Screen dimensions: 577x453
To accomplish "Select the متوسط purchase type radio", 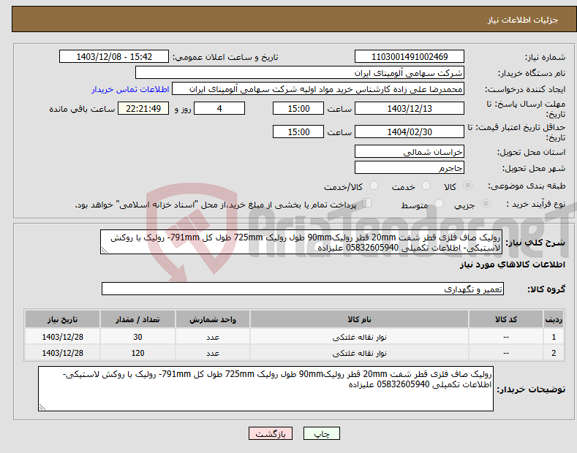I will [439, 203].
